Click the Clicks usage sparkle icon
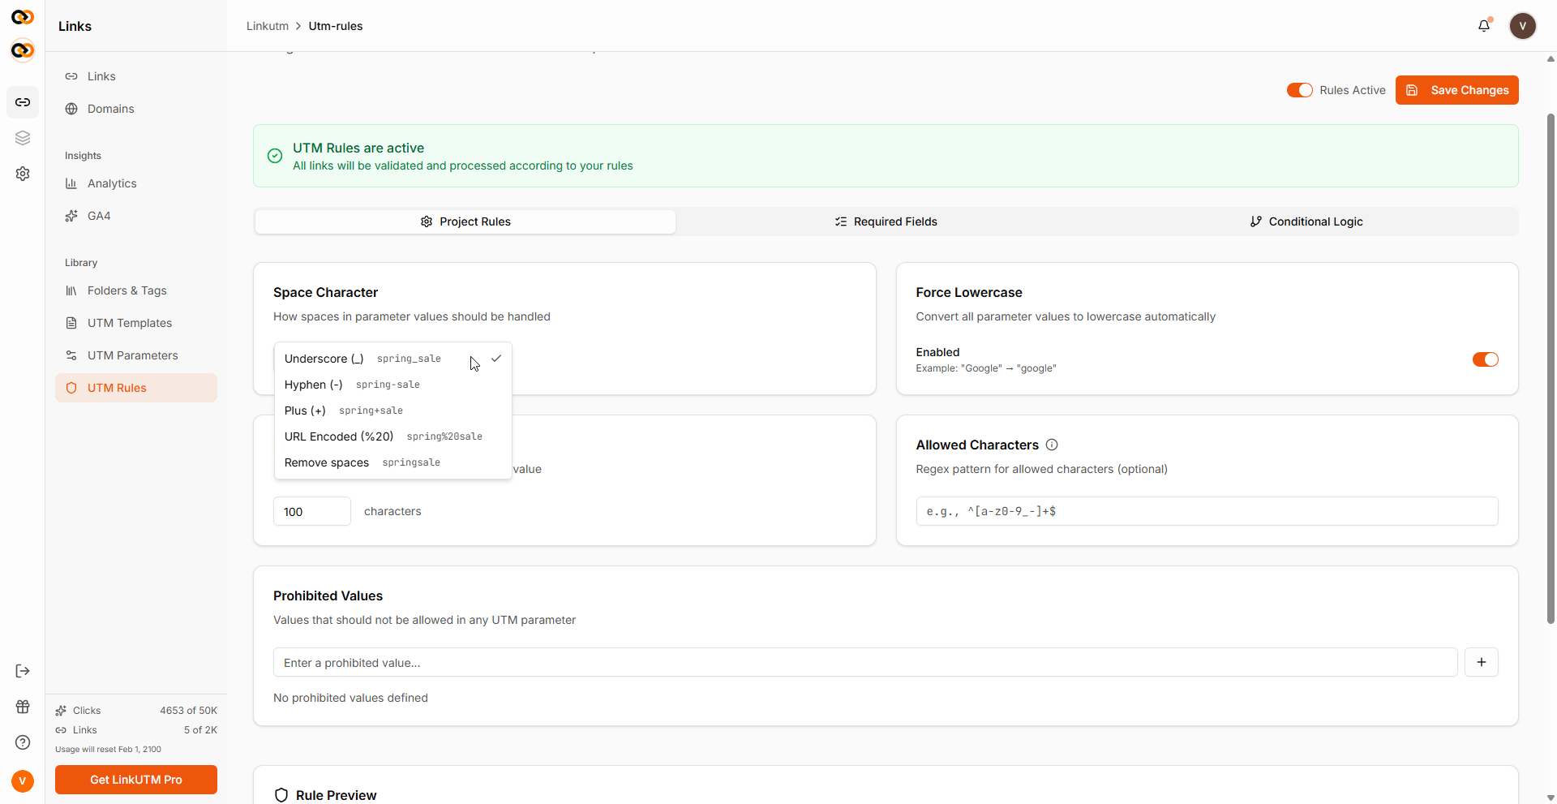Screen dimensions: 1557x804 (61, 711)
